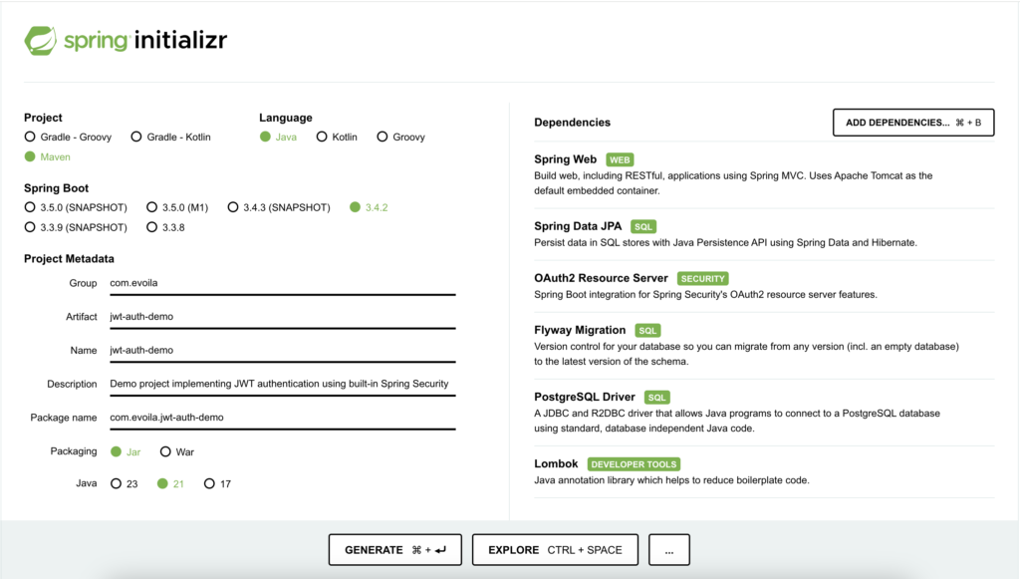Set Java version to 17
This screenshot has width=1020, height=579.
click(x=209, y=483)
